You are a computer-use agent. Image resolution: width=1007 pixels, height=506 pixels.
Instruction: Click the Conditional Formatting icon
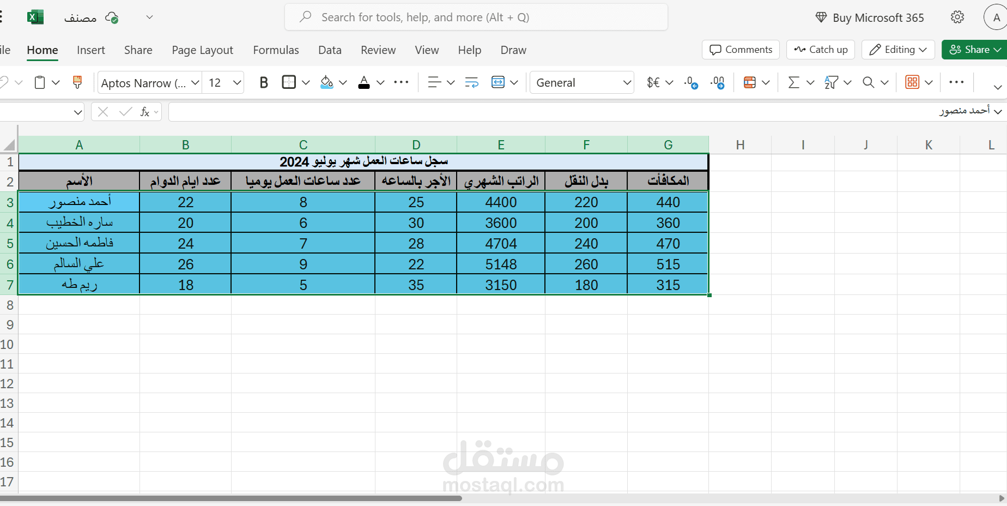tap(750, 82)
